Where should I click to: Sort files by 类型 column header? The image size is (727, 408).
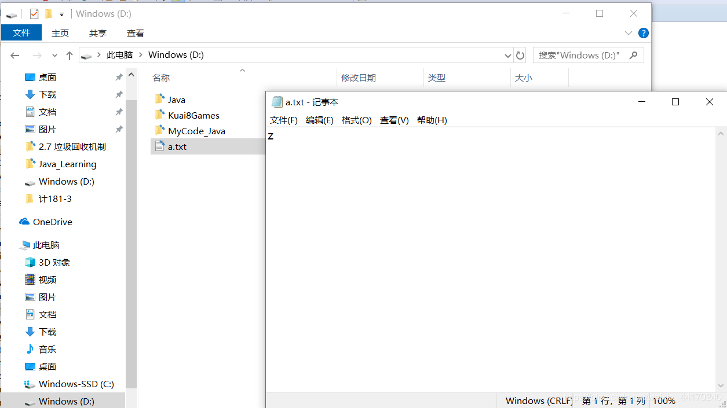(x=437, y=78)
